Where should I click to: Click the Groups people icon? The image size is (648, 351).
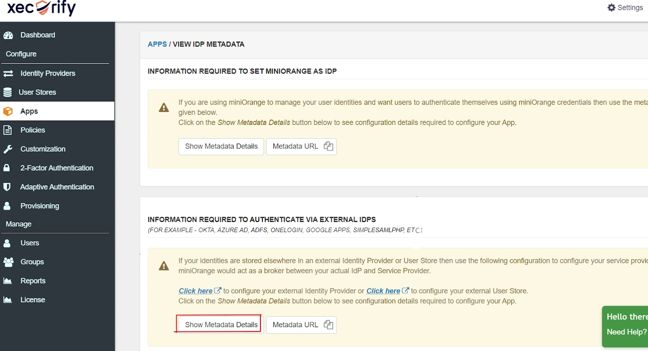8,262
